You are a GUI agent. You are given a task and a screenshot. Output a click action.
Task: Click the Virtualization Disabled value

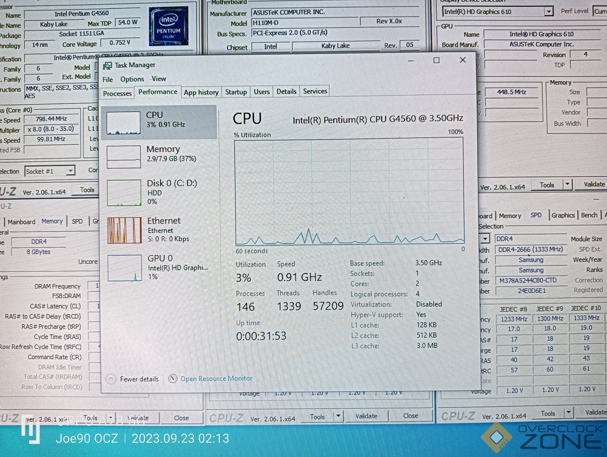point(429,304)
